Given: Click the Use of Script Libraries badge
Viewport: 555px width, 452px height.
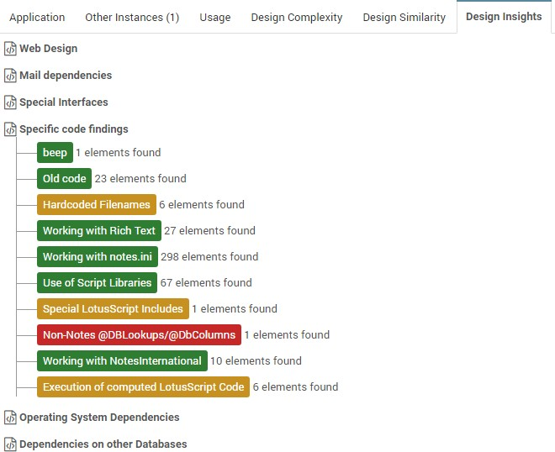Looking at the screenshot, I should tap(97, 283).
